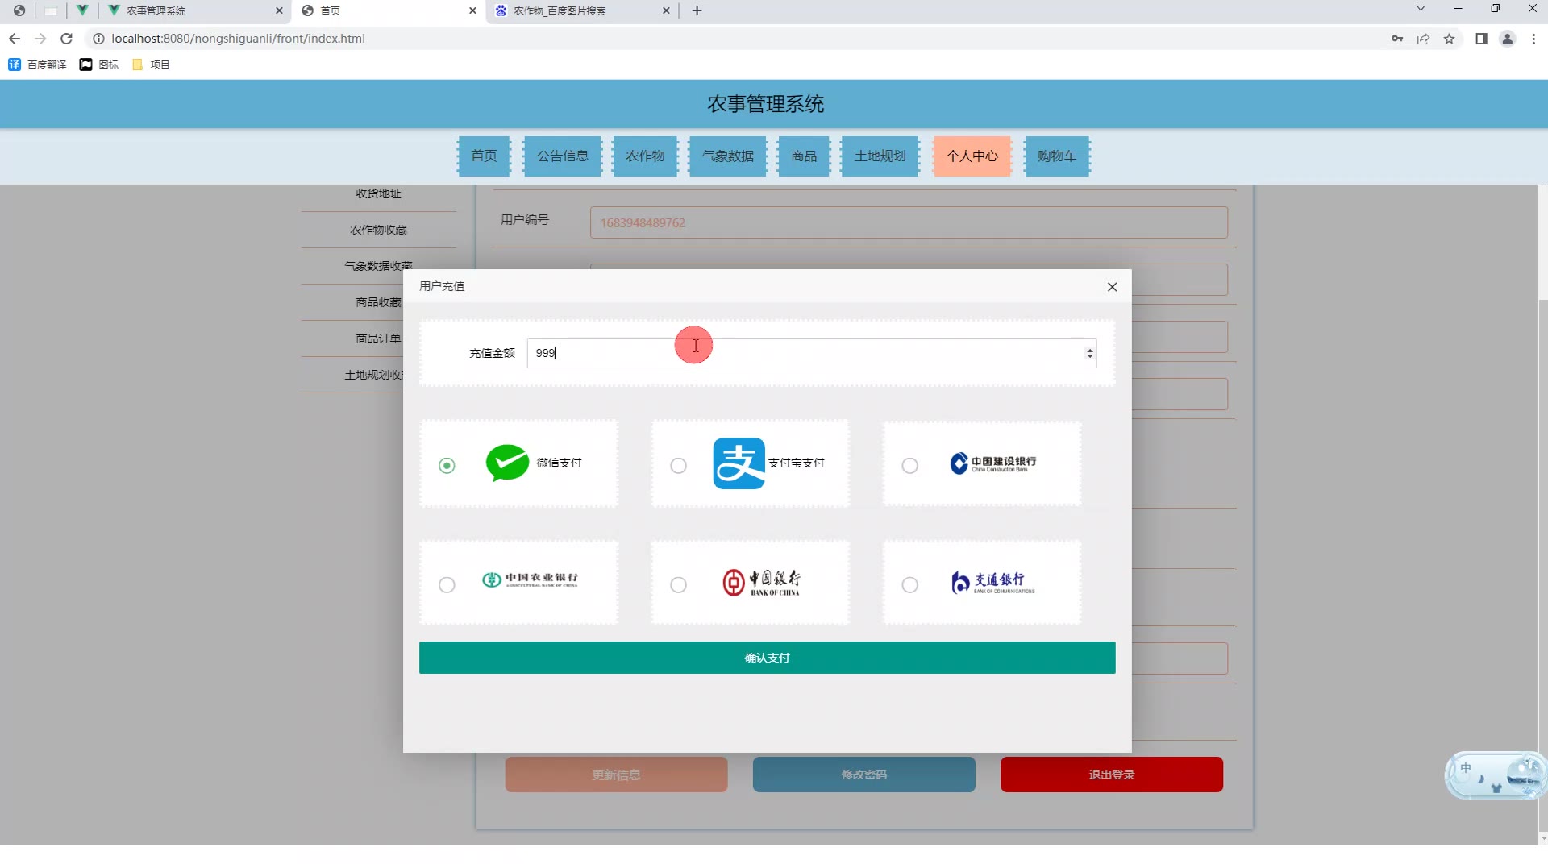Screen dimensions: 1548x864
Task: Open the 个人中心 navigation tab
Action: [x=972, y=156]
